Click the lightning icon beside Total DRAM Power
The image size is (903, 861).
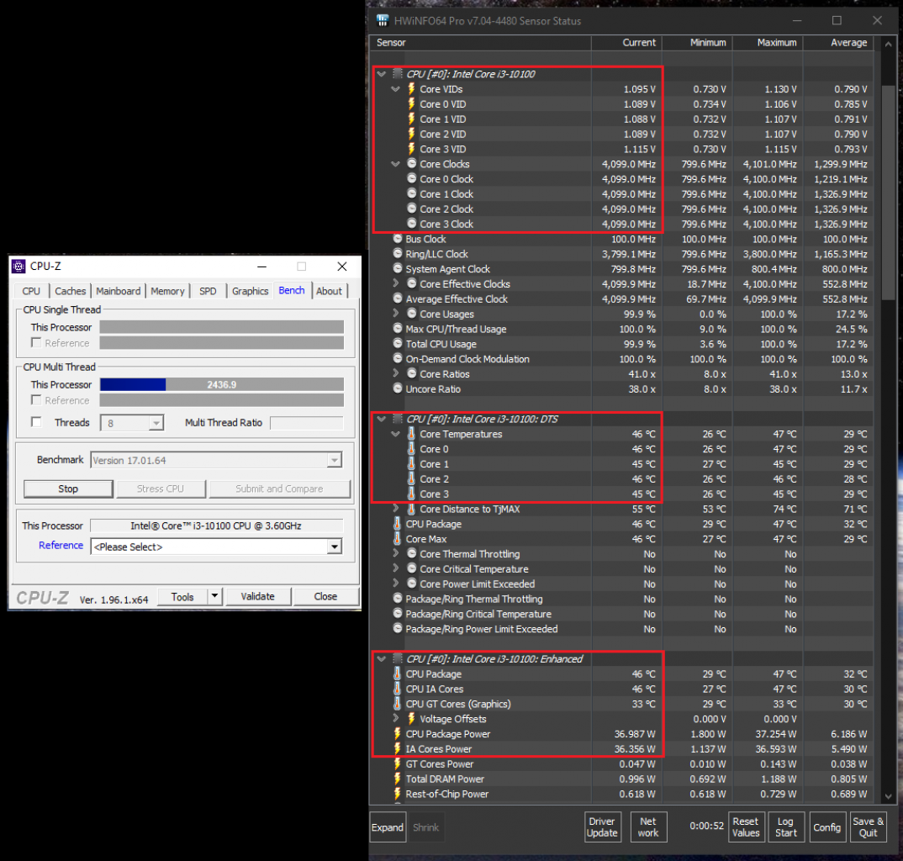point(397,778)
